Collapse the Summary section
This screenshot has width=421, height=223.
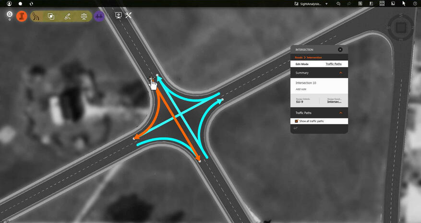pyautogui.click(x=341, y=73)
